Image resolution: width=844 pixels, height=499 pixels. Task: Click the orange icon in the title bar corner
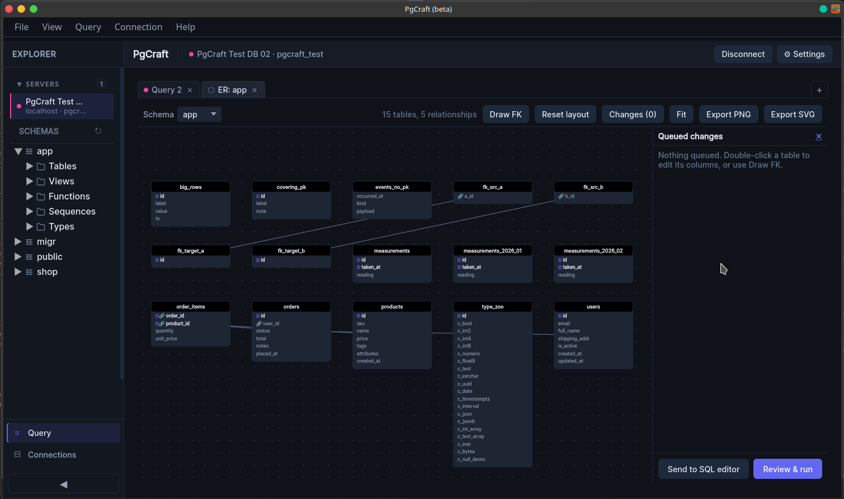[836, 9]
